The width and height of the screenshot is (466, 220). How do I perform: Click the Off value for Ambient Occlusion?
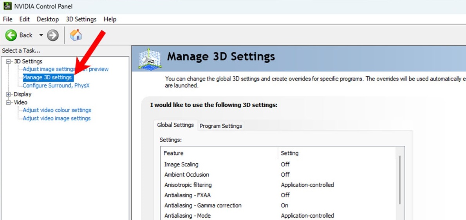[285, 175]
